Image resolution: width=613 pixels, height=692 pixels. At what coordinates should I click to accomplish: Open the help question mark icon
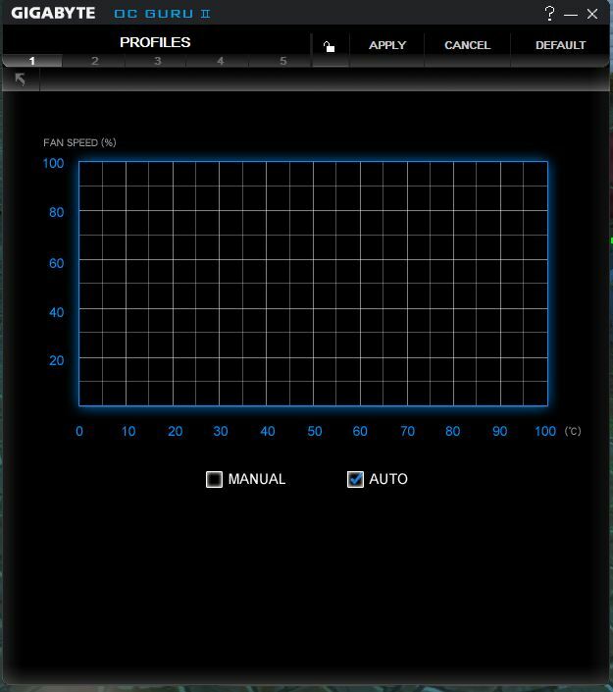pyautogui.click(x=549, y=13)
